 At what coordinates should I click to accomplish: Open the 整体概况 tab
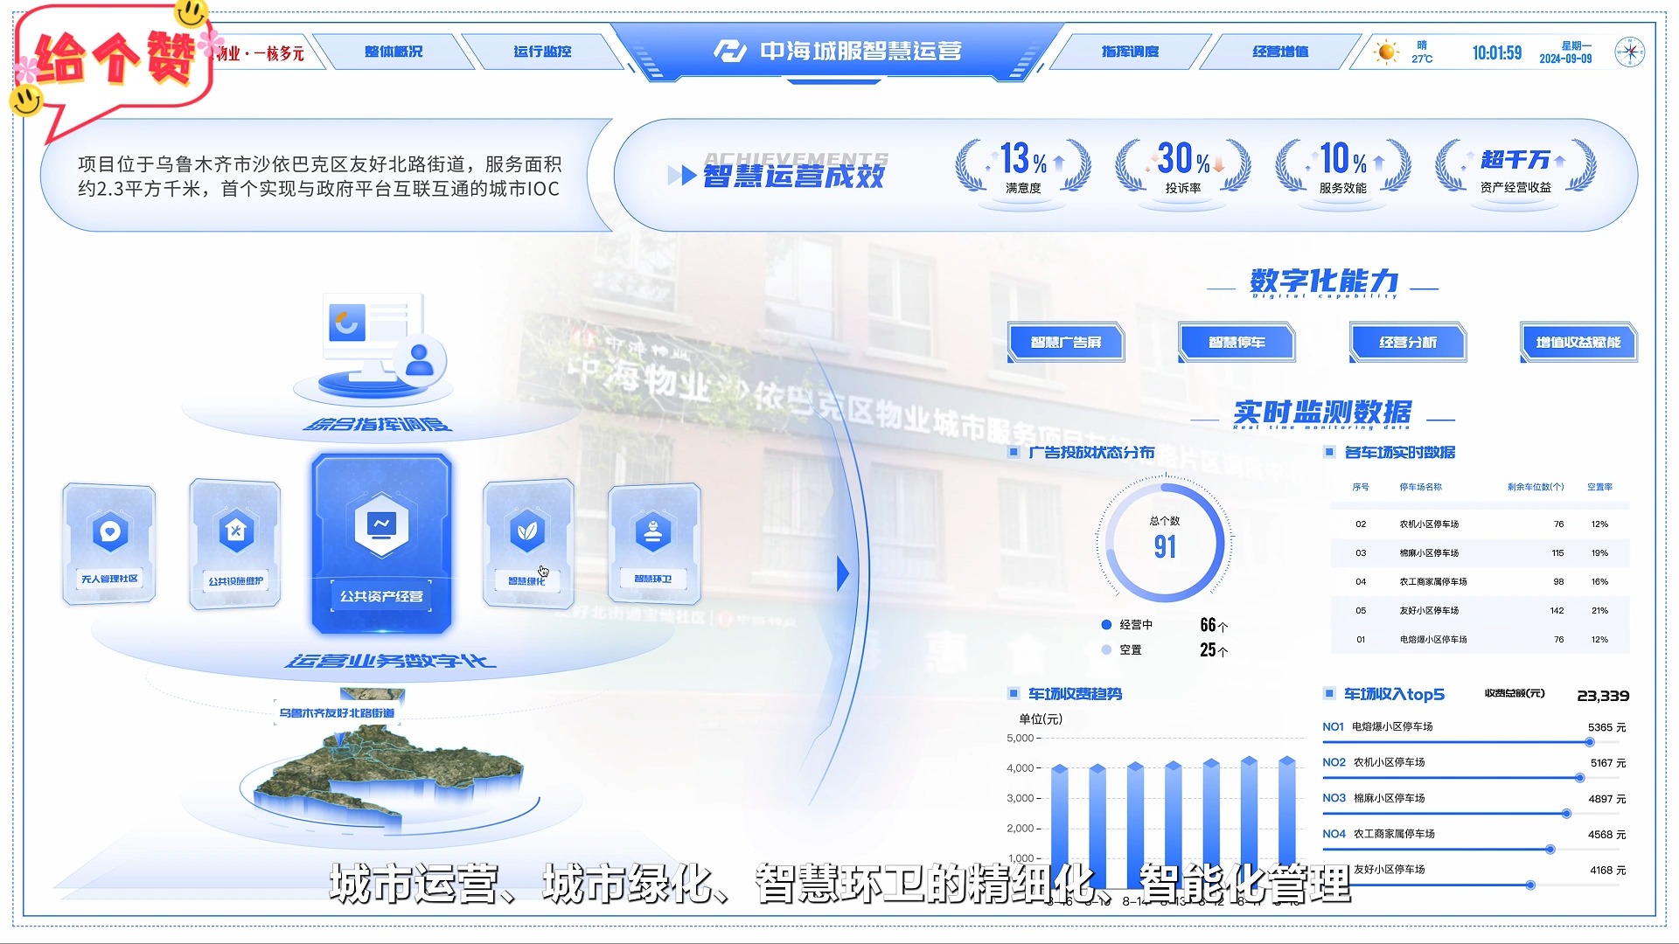394,52
